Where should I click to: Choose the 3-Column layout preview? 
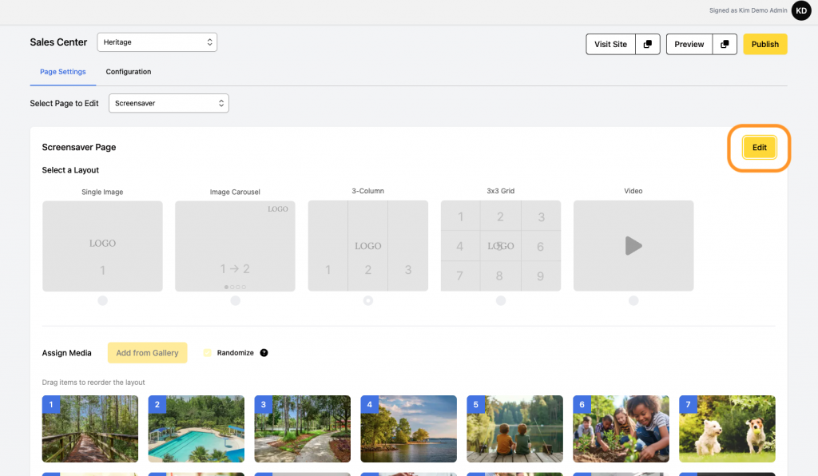368,245
